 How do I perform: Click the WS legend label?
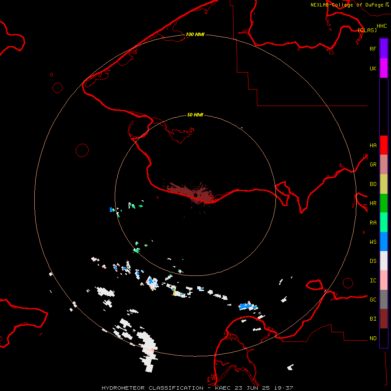(x=373, y=242)
